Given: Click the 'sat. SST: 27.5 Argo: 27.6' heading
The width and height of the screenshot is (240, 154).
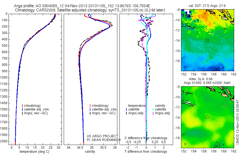Looking at the screenshot, I should click(x=207, y=6).
